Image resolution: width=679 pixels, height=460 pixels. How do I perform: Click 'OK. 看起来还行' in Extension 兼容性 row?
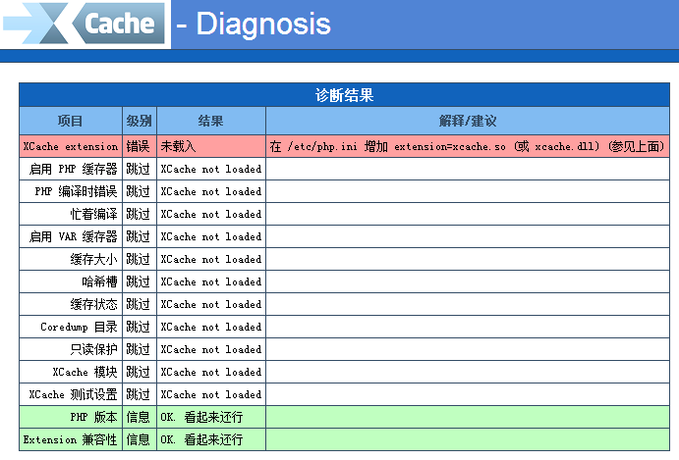(201, 439)
